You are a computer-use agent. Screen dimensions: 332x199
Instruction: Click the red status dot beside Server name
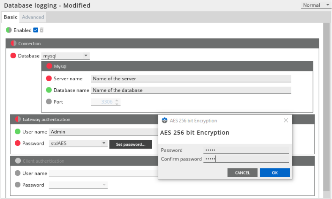[x=49, y=79]
